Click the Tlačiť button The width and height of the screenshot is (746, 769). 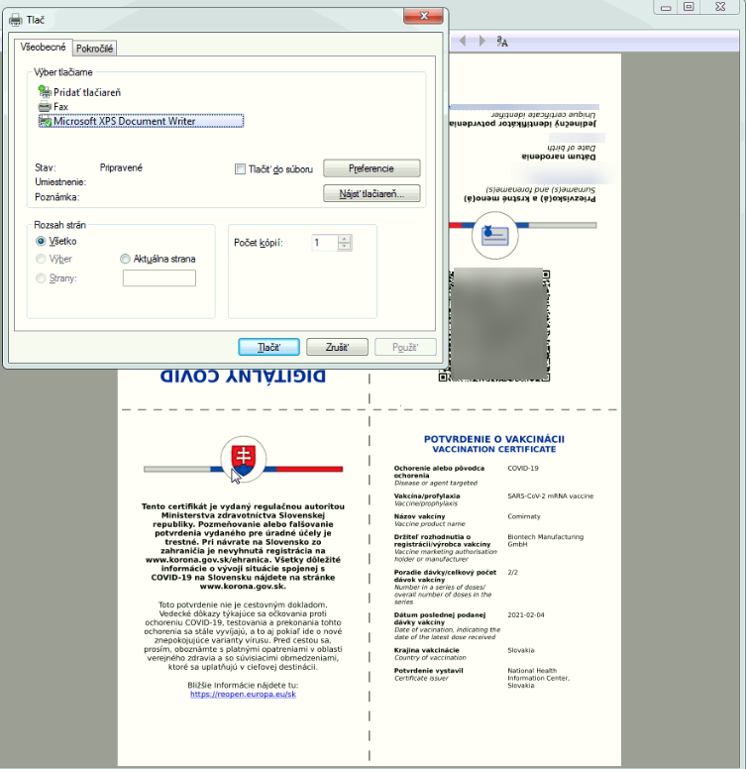(x=268, y=347)
